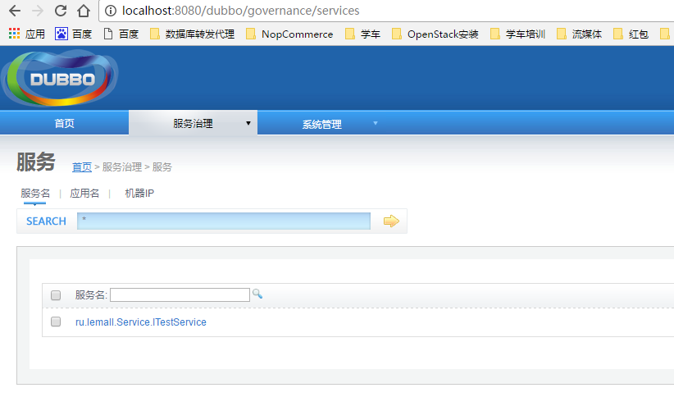The height and width of the screenshot is (397, 674).
Task: Check the ru.lemall.Service.ITestService row checkbox
Action: click(x=56, y=322)
